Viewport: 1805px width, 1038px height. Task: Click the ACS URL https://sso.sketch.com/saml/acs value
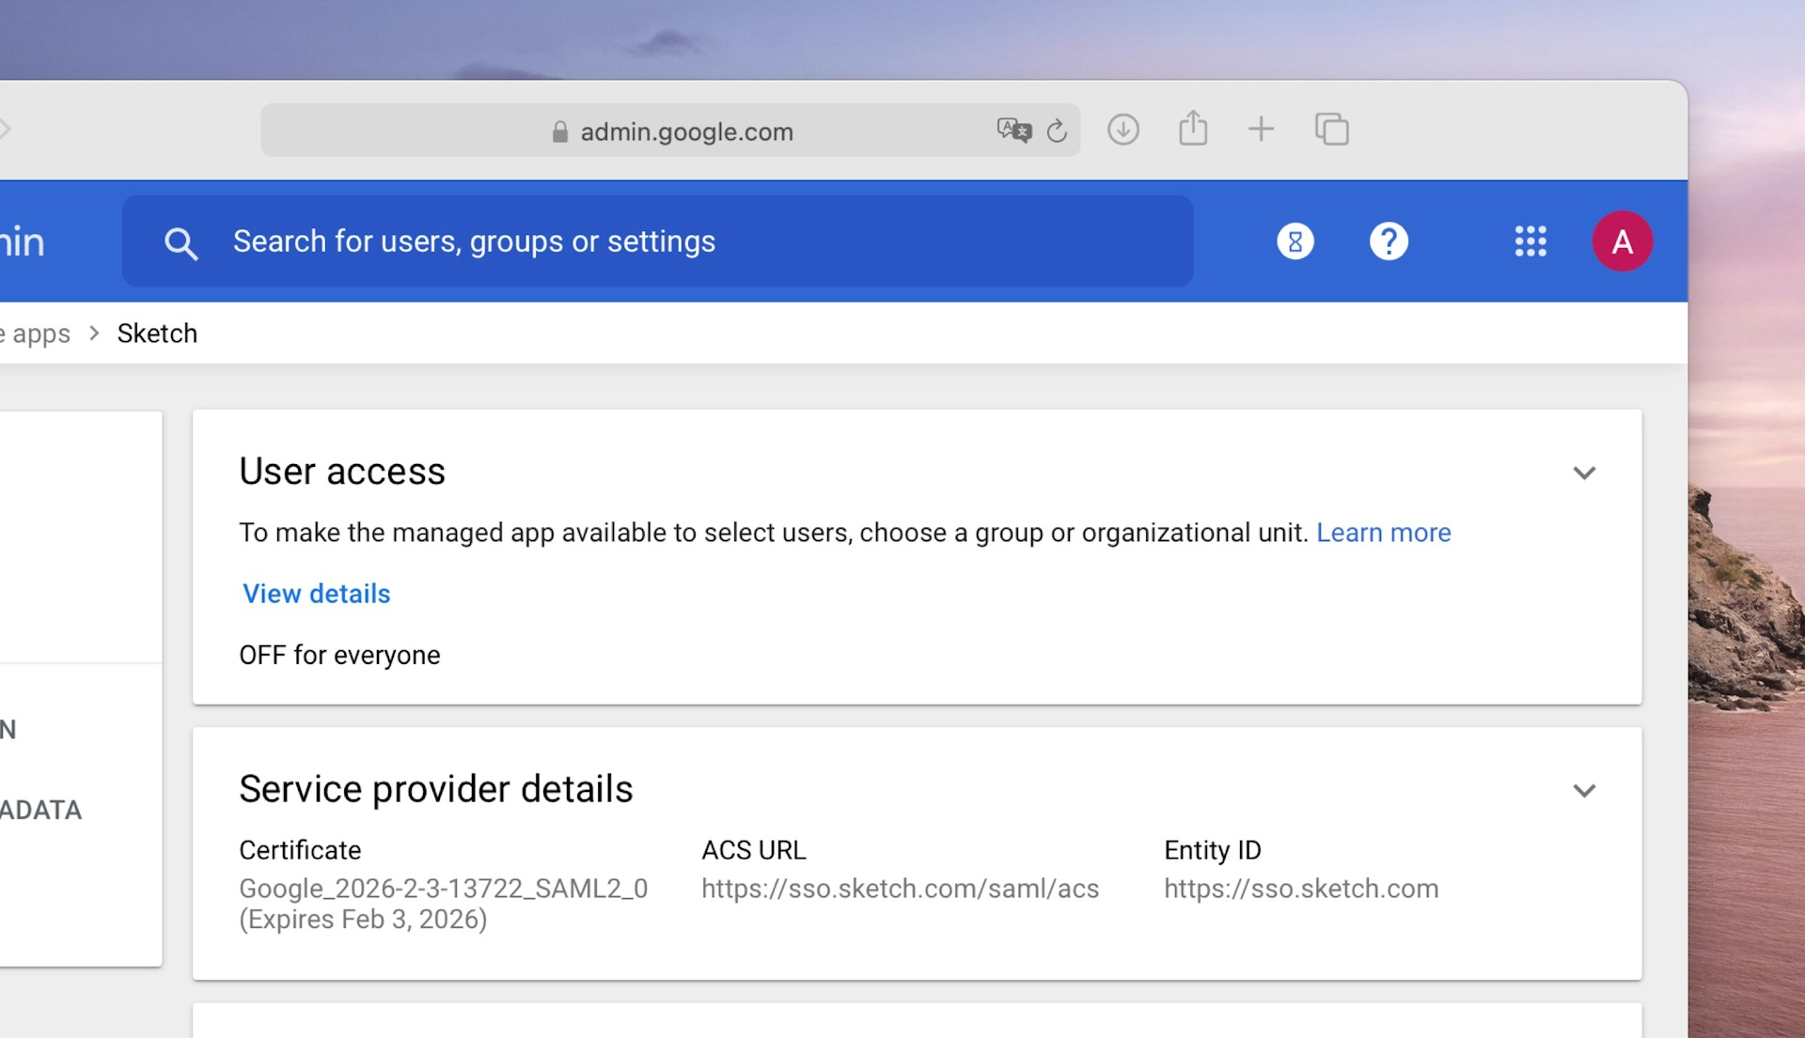point(900,889)
